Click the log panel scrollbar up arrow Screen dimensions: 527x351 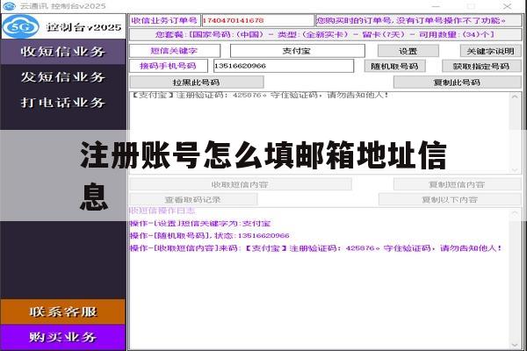[x=515, y=213]
